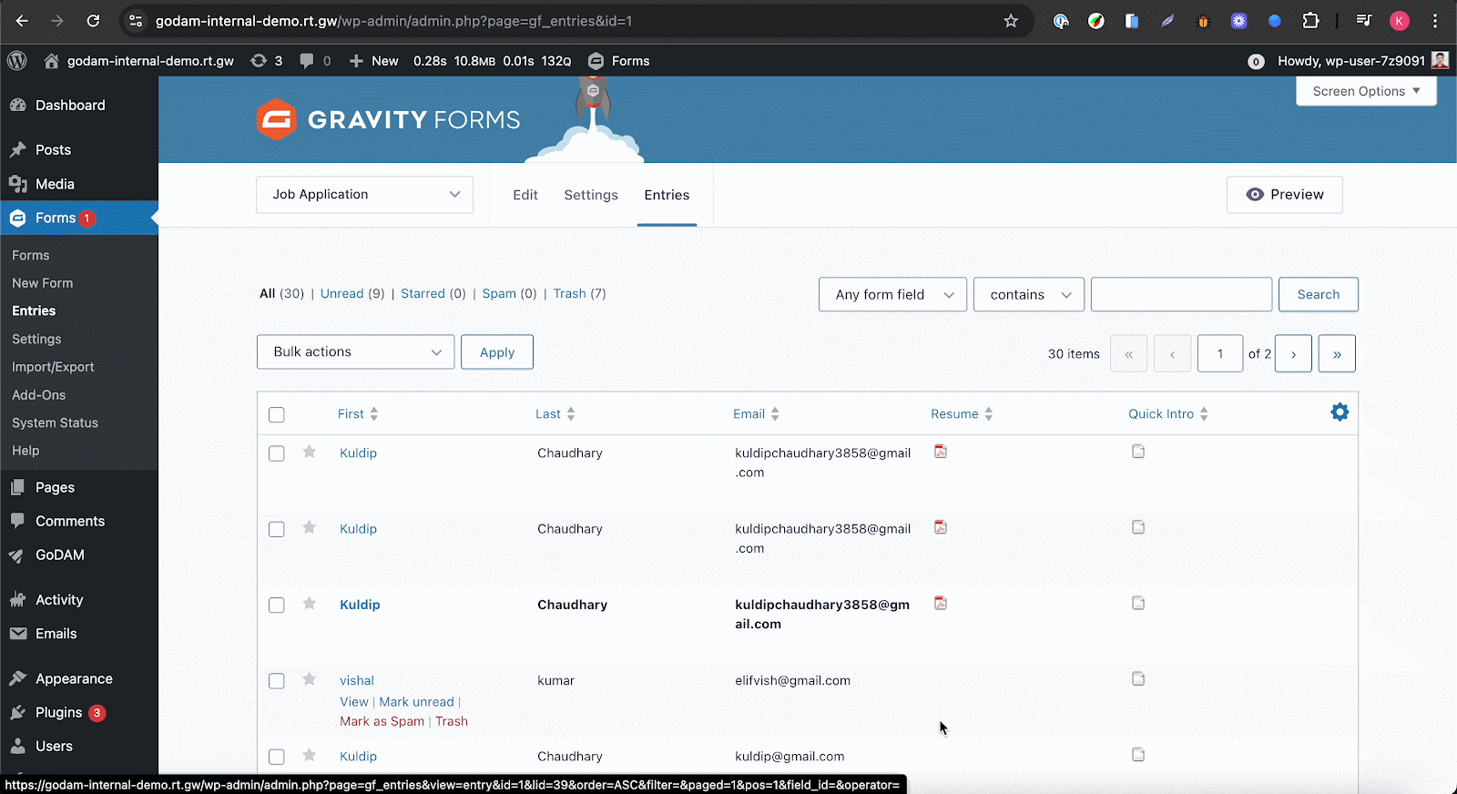Focus the entry search text field
This screenshot has height=794, width=1457.
coord(1181,295)
